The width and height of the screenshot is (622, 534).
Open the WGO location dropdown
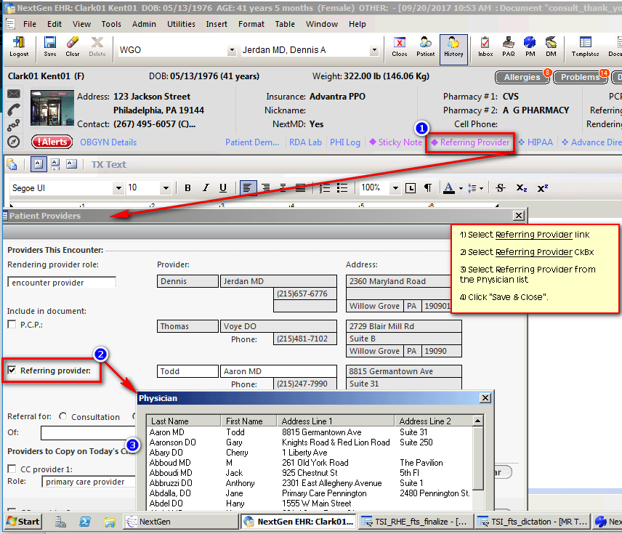tap(232, 50)
